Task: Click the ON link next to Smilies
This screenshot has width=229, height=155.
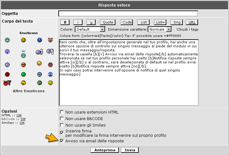Action: [22, 123]
